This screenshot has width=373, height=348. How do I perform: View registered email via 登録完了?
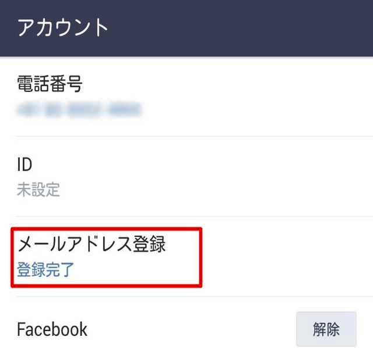tap(45, 269)
